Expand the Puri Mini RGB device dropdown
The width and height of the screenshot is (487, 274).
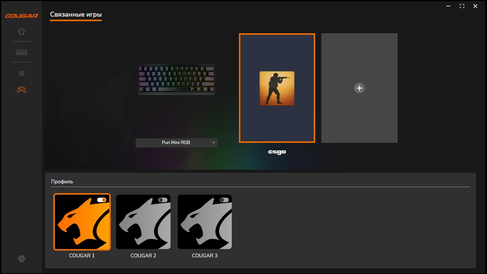click(176, 143)
